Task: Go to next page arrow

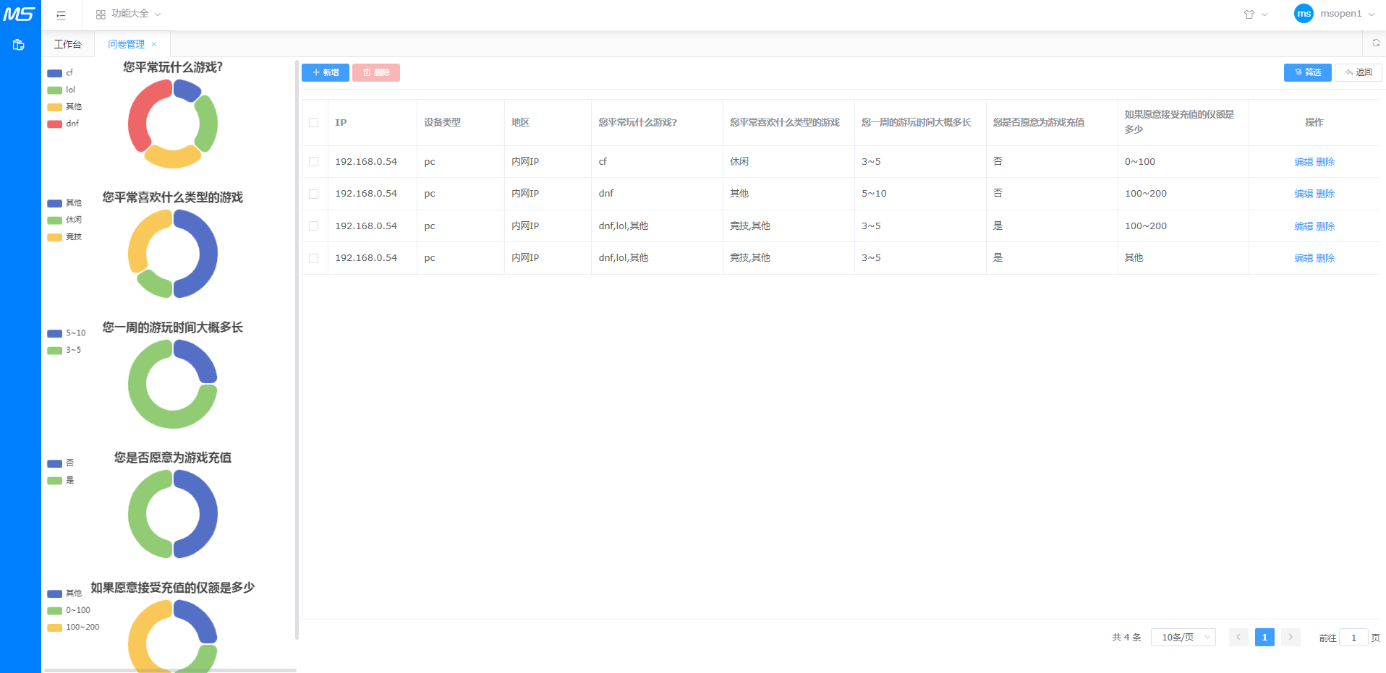Action: (x=1291, y=637)
